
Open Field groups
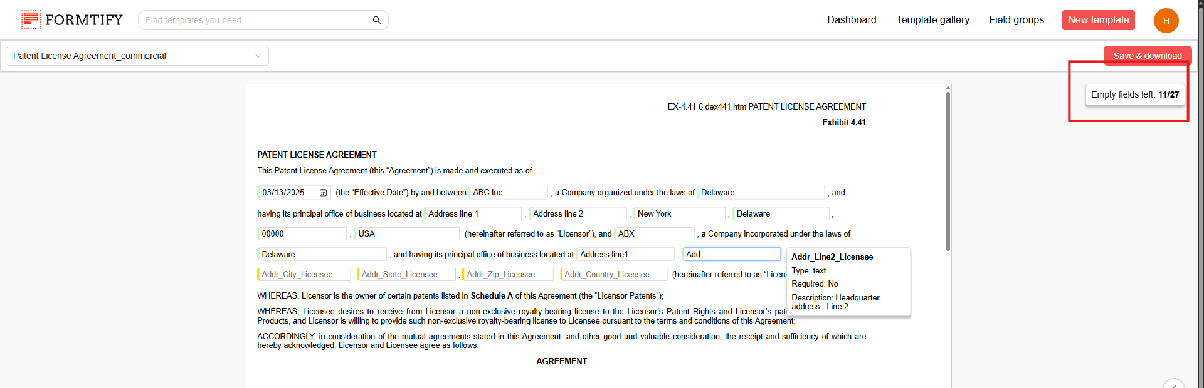pyautogui.click(x=1017, y=20)
